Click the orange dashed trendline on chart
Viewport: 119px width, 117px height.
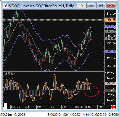click(88, 36)
